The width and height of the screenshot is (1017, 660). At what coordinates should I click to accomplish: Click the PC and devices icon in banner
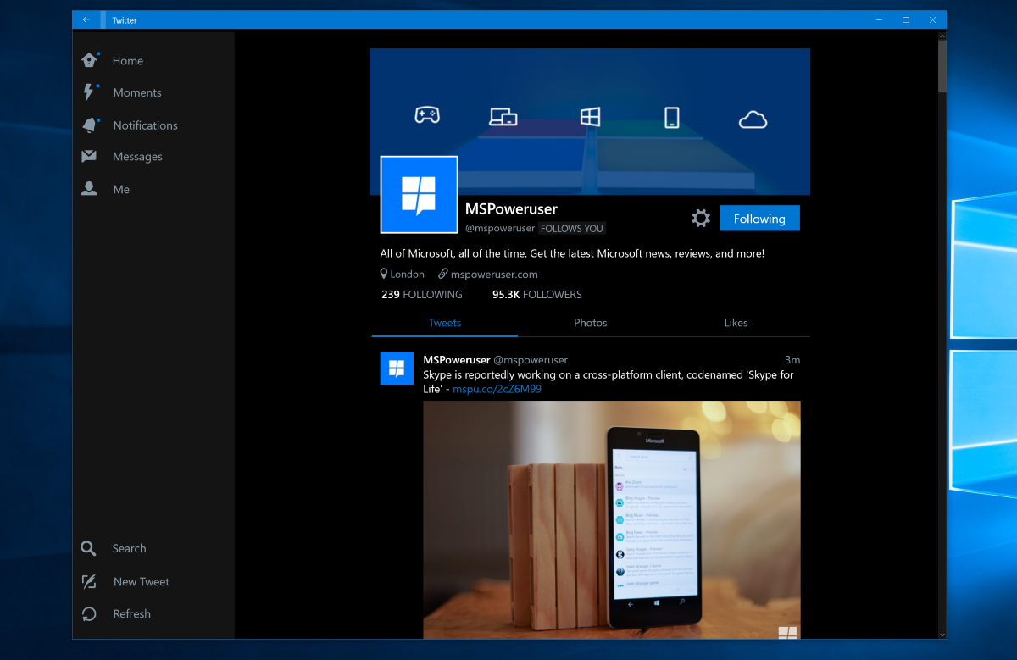tap(503, 117)
